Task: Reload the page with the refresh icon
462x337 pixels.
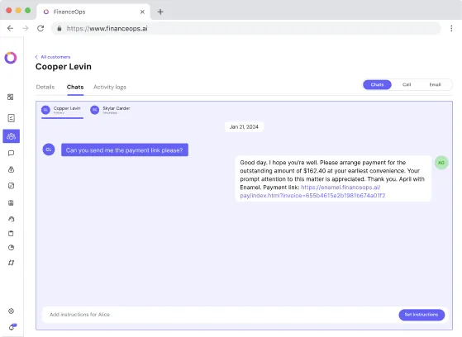Action: pyautogui.click(x=40, y=28)
